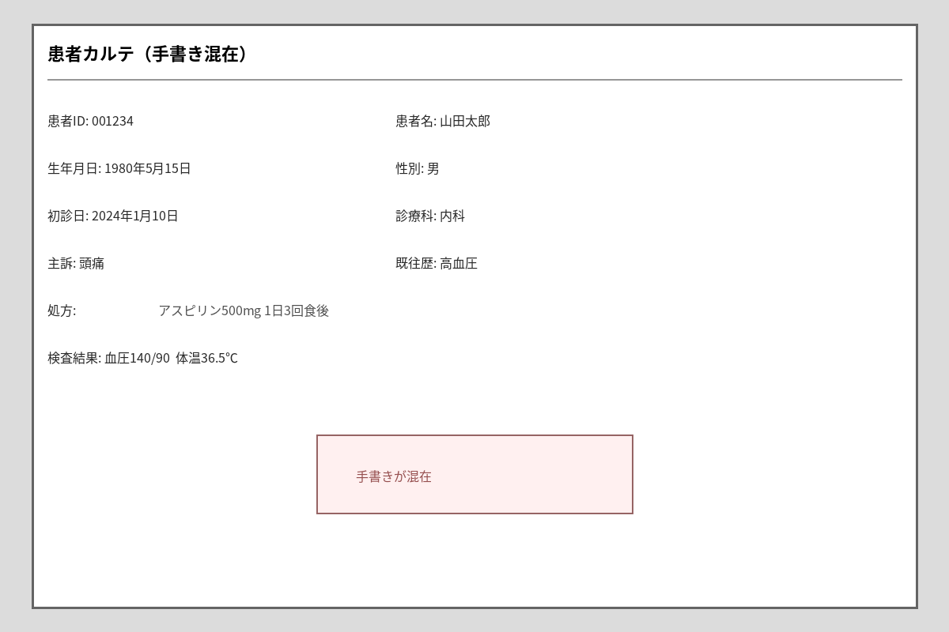This screenshot has width=949, height=632.
Task: Select the 性別 field showing 男
Action: point(415,168)
